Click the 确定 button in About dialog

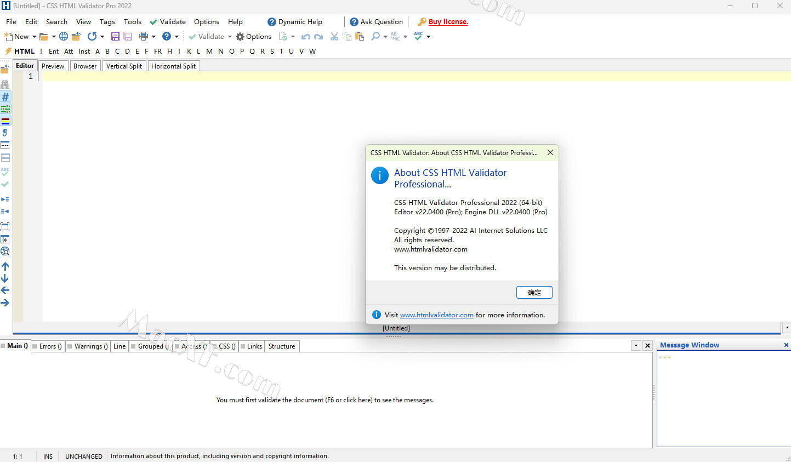[x=534, y=293]
